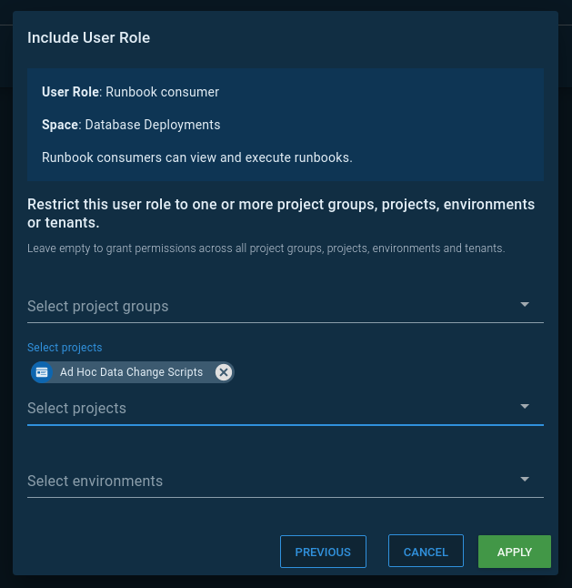Click the empty space left of the Previous button
The width and height of the screenshot is (572, 588).
click(146, 552)
